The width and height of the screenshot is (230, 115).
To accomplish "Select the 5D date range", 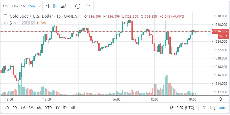I will 15,108.
